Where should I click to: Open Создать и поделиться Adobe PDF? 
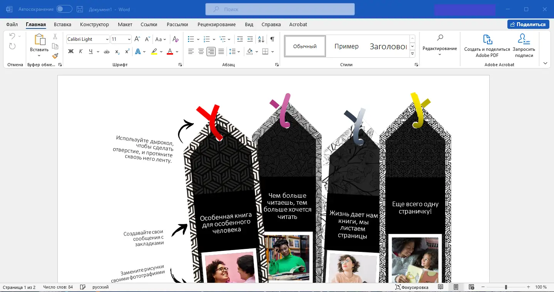487,46
